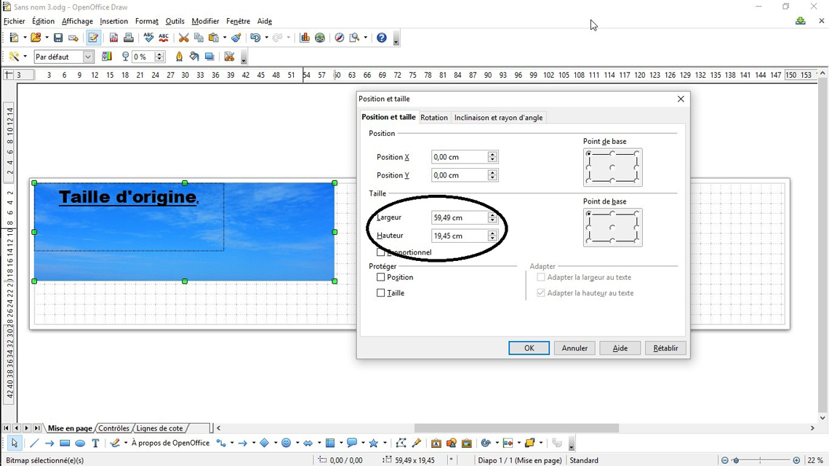
Task: Click the Print icon in toolbar
Action: coord(129,38)
